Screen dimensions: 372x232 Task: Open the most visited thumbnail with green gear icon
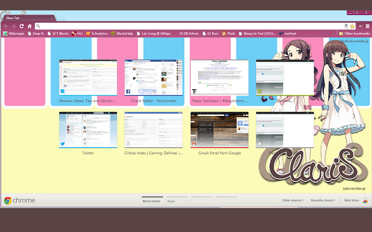click(285, 78)
